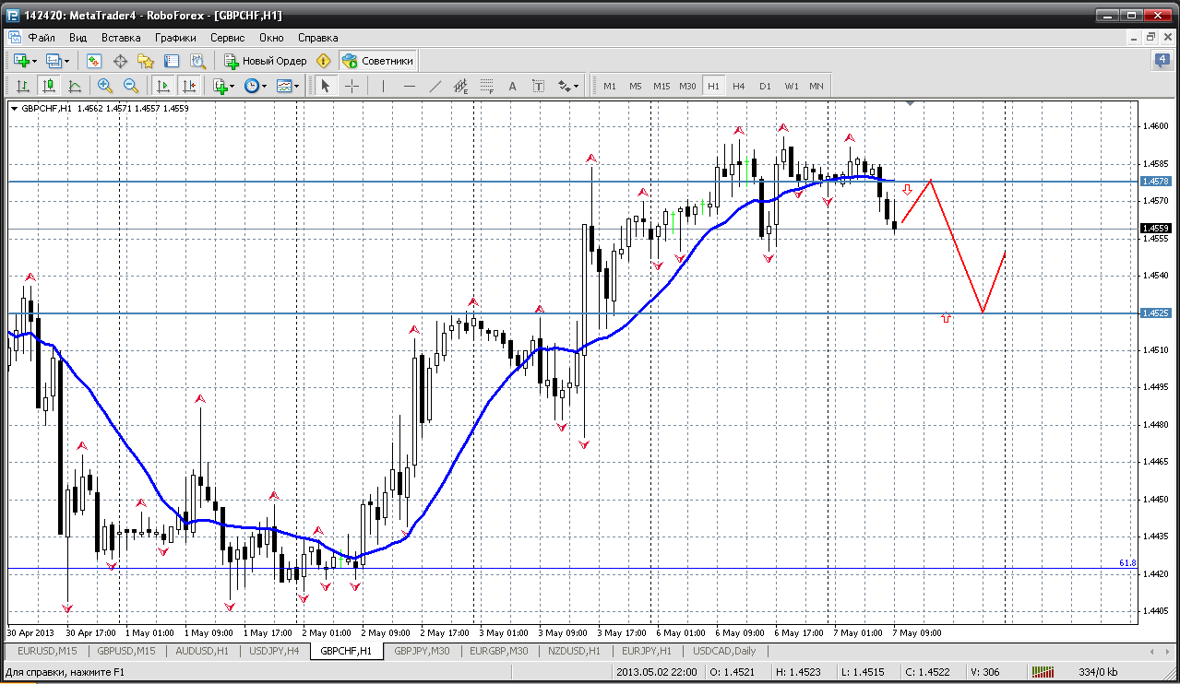
Task: Zoom in on the chart
Action: [x=105, y=86]
